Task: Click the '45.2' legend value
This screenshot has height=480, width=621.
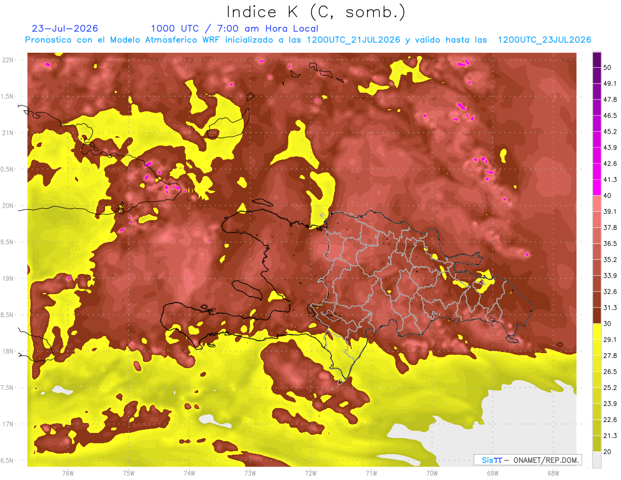Action: (610, 132)
